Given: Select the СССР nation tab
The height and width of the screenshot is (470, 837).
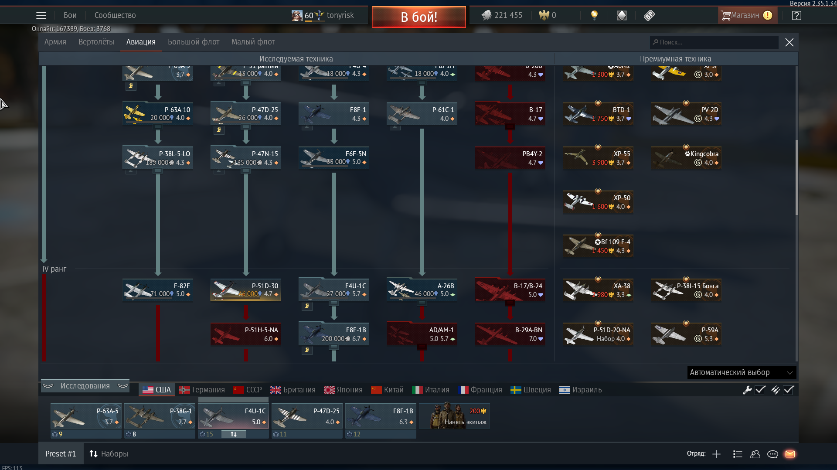Looking at the screenshot, I should click(248, 390).
